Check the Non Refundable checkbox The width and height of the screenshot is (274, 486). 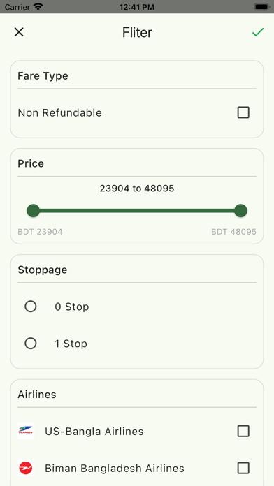tap(243, 112)
